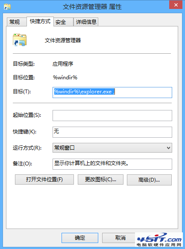The height and width of the screenshot is (249, 185).
Task: Click the title bar File Explorer shortcut icon
Action: [x=7, y=7]
